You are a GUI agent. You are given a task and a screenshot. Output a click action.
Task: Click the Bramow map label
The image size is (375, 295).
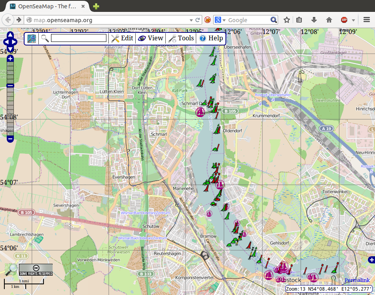click(x=208, y=236)
